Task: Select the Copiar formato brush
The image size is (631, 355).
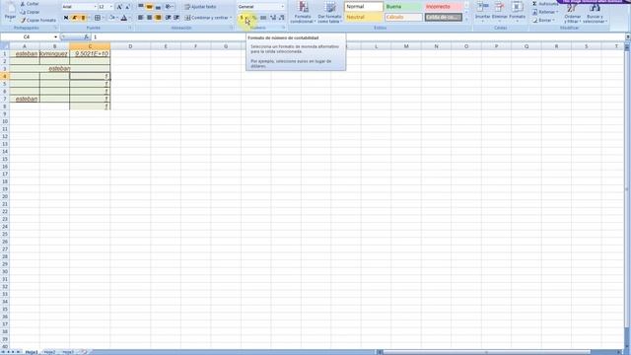Action: pyautogui.click(x=38, y=20)
